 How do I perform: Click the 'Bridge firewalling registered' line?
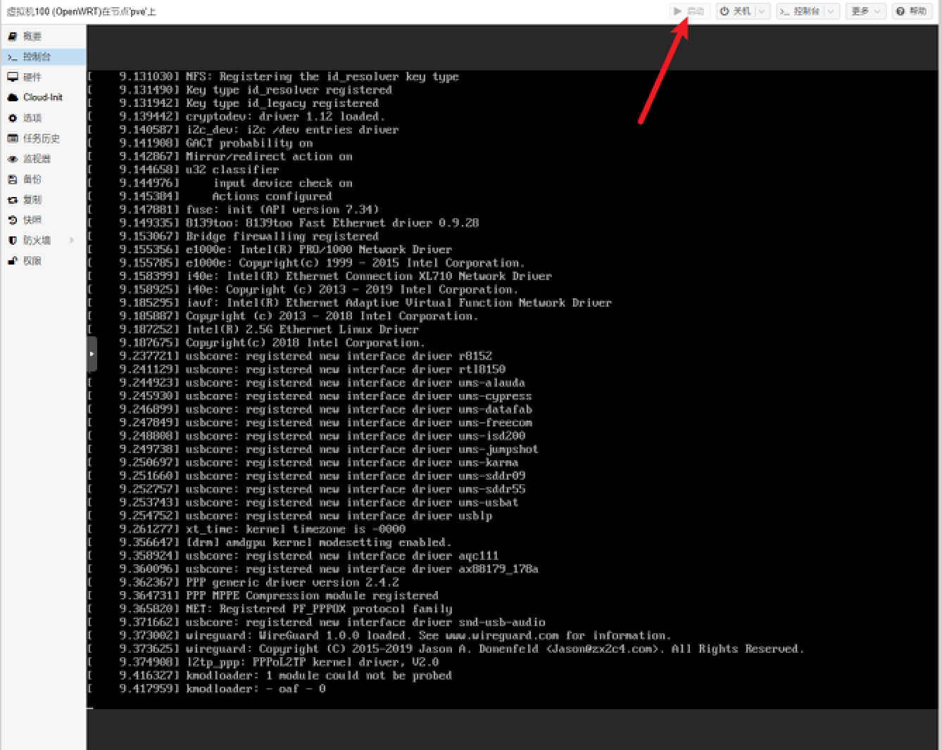click(282, 236)
